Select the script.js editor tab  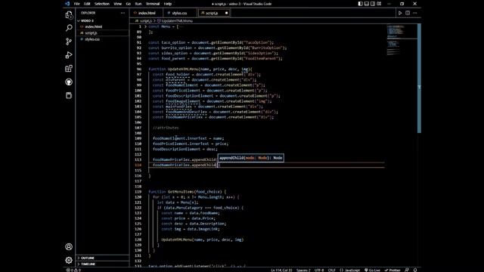(x=212, y=13)
